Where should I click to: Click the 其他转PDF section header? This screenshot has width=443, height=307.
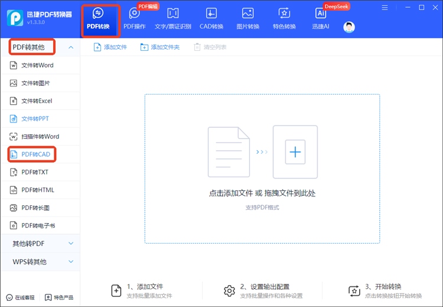40,243
